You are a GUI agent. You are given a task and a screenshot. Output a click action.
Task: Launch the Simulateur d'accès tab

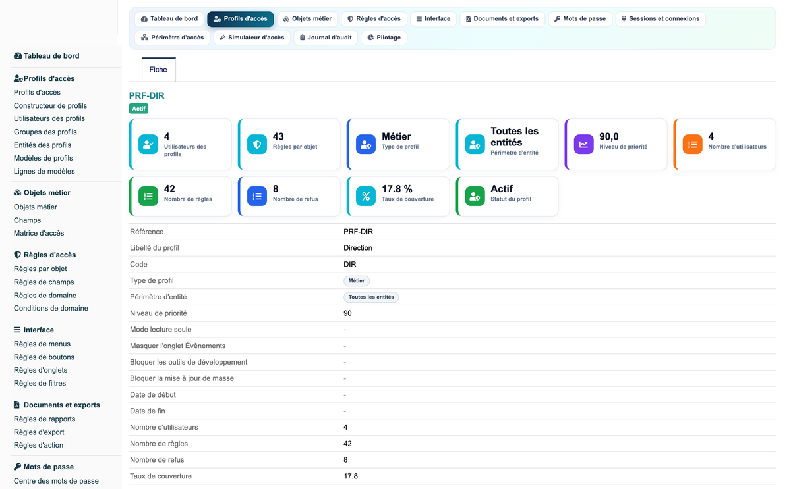click(x=252, y=38)
